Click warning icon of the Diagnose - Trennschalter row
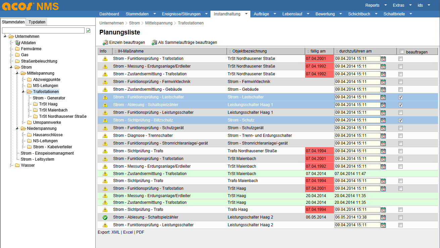The height and width of the screenshot is (248, 440). click(105, 136)
